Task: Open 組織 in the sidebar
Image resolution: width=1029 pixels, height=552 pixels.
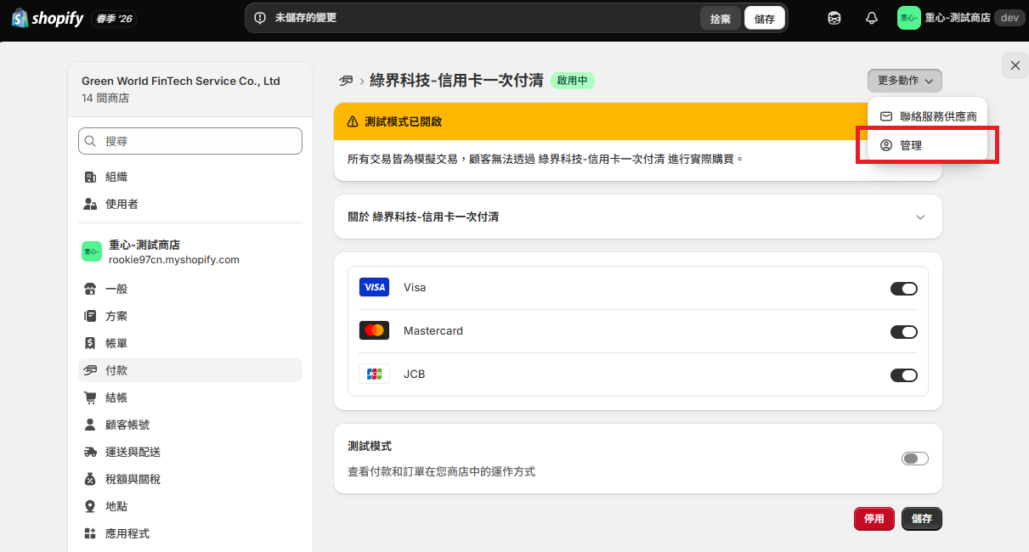Action: tap(190, 177)
